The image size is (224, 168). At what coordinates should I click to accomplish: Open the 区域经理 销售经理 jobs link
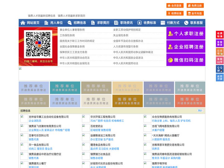tap(100, 130)
